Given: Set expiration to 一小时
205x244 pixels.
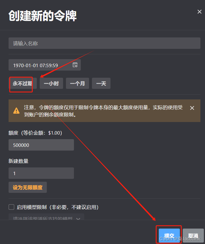Looking at the screenshot, I should (51, 83).
